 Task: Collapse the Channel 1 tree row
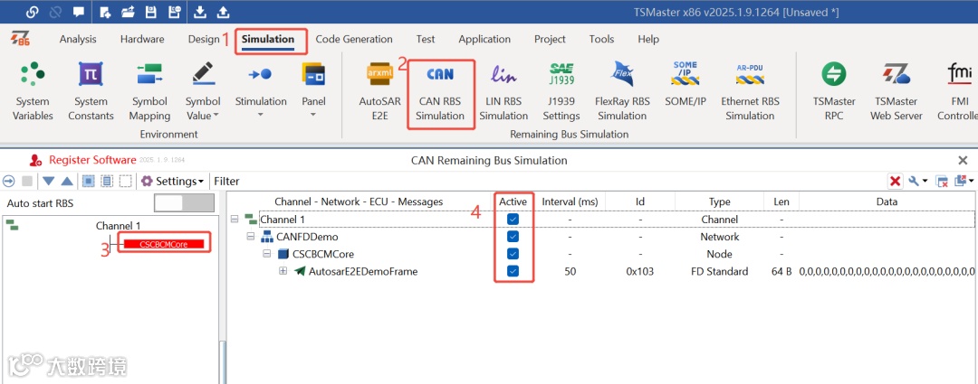tap(235, 219)
